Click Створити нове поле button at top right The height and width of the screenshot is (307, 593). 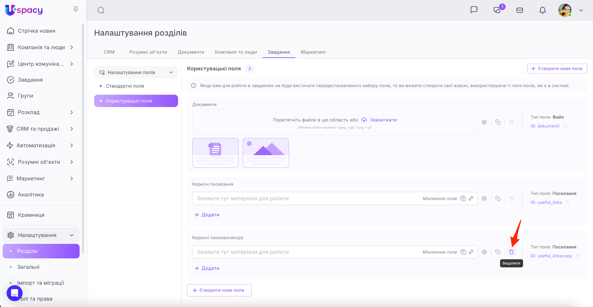[557, 69]
